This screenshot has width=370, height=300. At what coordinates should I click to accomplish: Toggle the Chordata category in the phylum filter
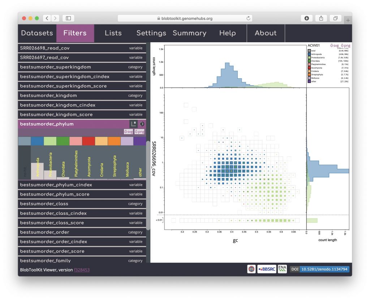63,162
